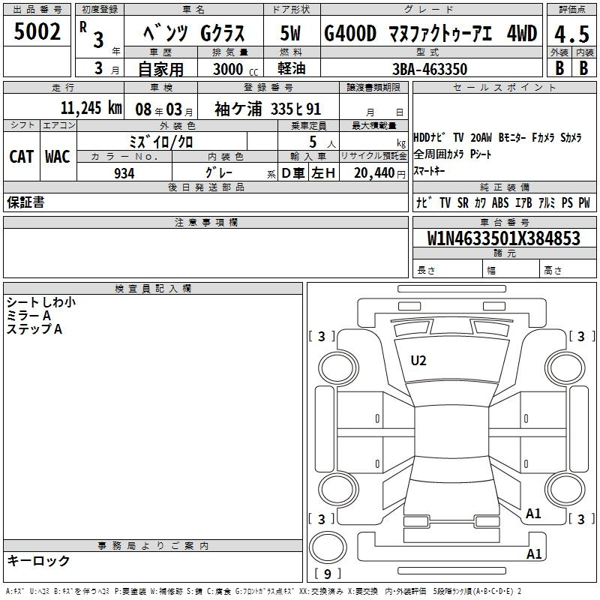600x600 pixels.
Task: Select the 保証書 entry under later-shipped parts
Action: 25,202
